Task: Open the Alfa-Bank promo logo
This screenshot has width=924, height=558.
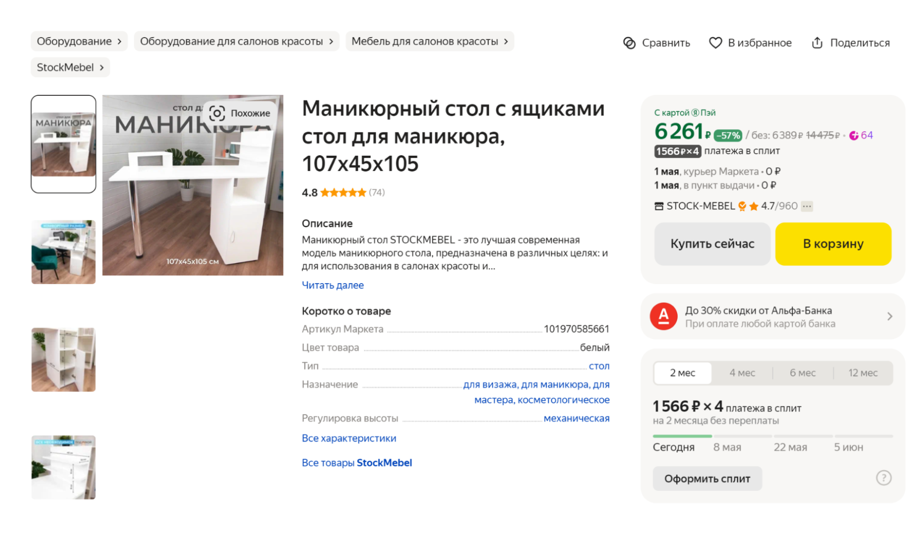Action: click(x=663, y=317)
